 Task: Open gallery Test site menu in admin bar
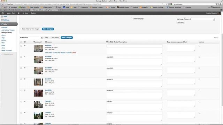point(11,13)
